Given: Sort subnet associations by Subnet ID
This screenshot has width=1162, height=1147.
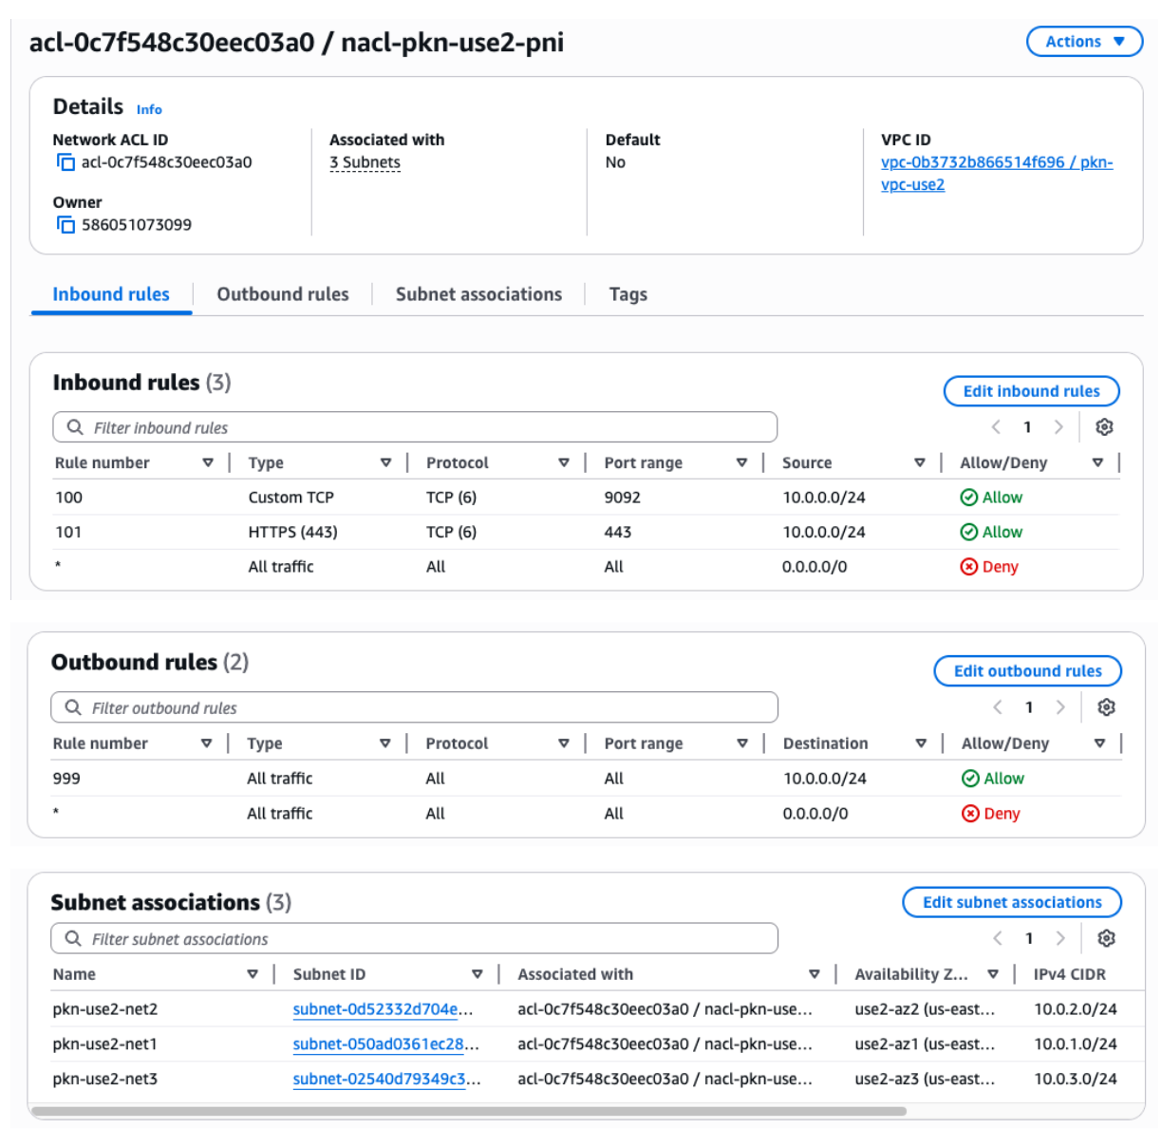Looking at the screenshot, I should click(x=477, y=974).
